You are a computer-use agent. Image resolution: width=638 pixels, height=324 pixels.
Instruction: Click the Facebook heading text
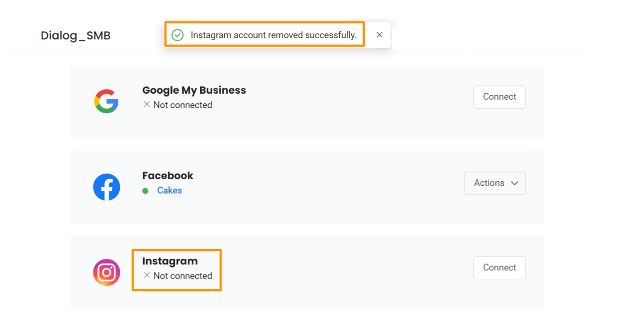pos(167,176)
